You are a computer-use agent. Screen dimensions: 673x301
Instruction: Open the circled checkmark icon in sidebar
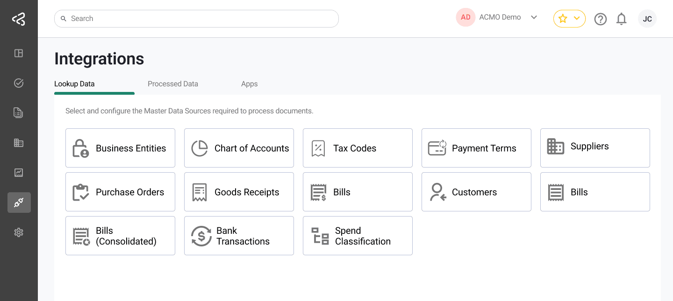coord(19,83)
